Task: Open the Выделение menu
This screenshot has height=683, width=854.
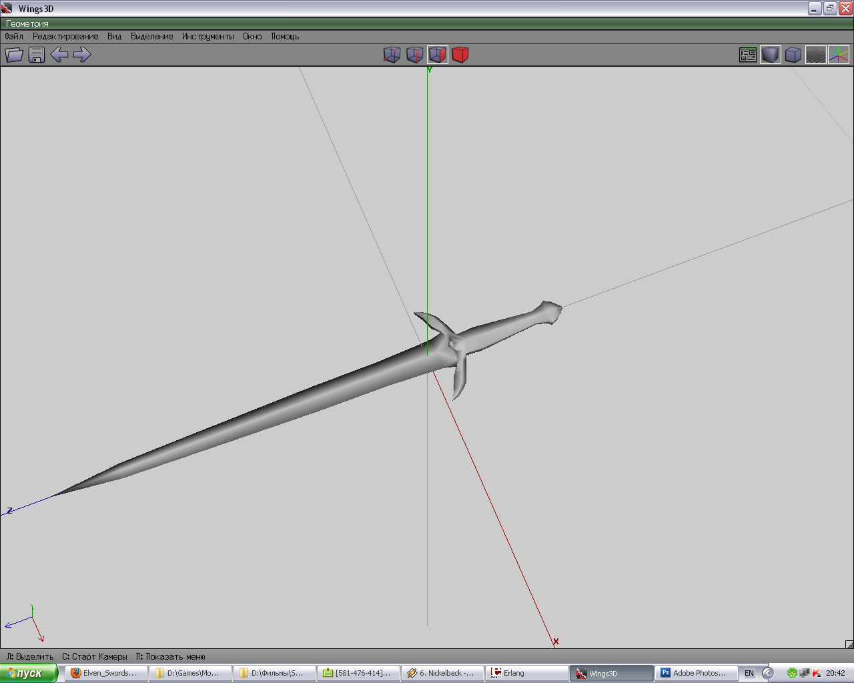Action: point(152,37)
